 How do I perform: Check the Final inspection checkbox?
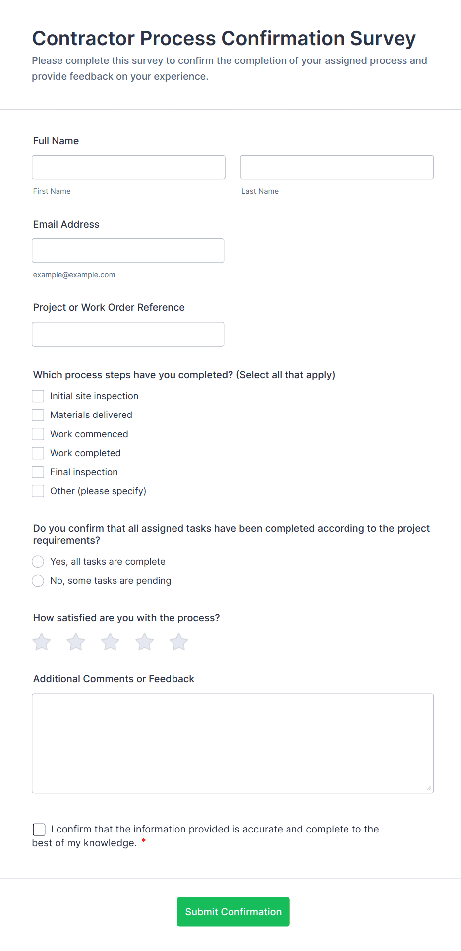tap(38, 472)
